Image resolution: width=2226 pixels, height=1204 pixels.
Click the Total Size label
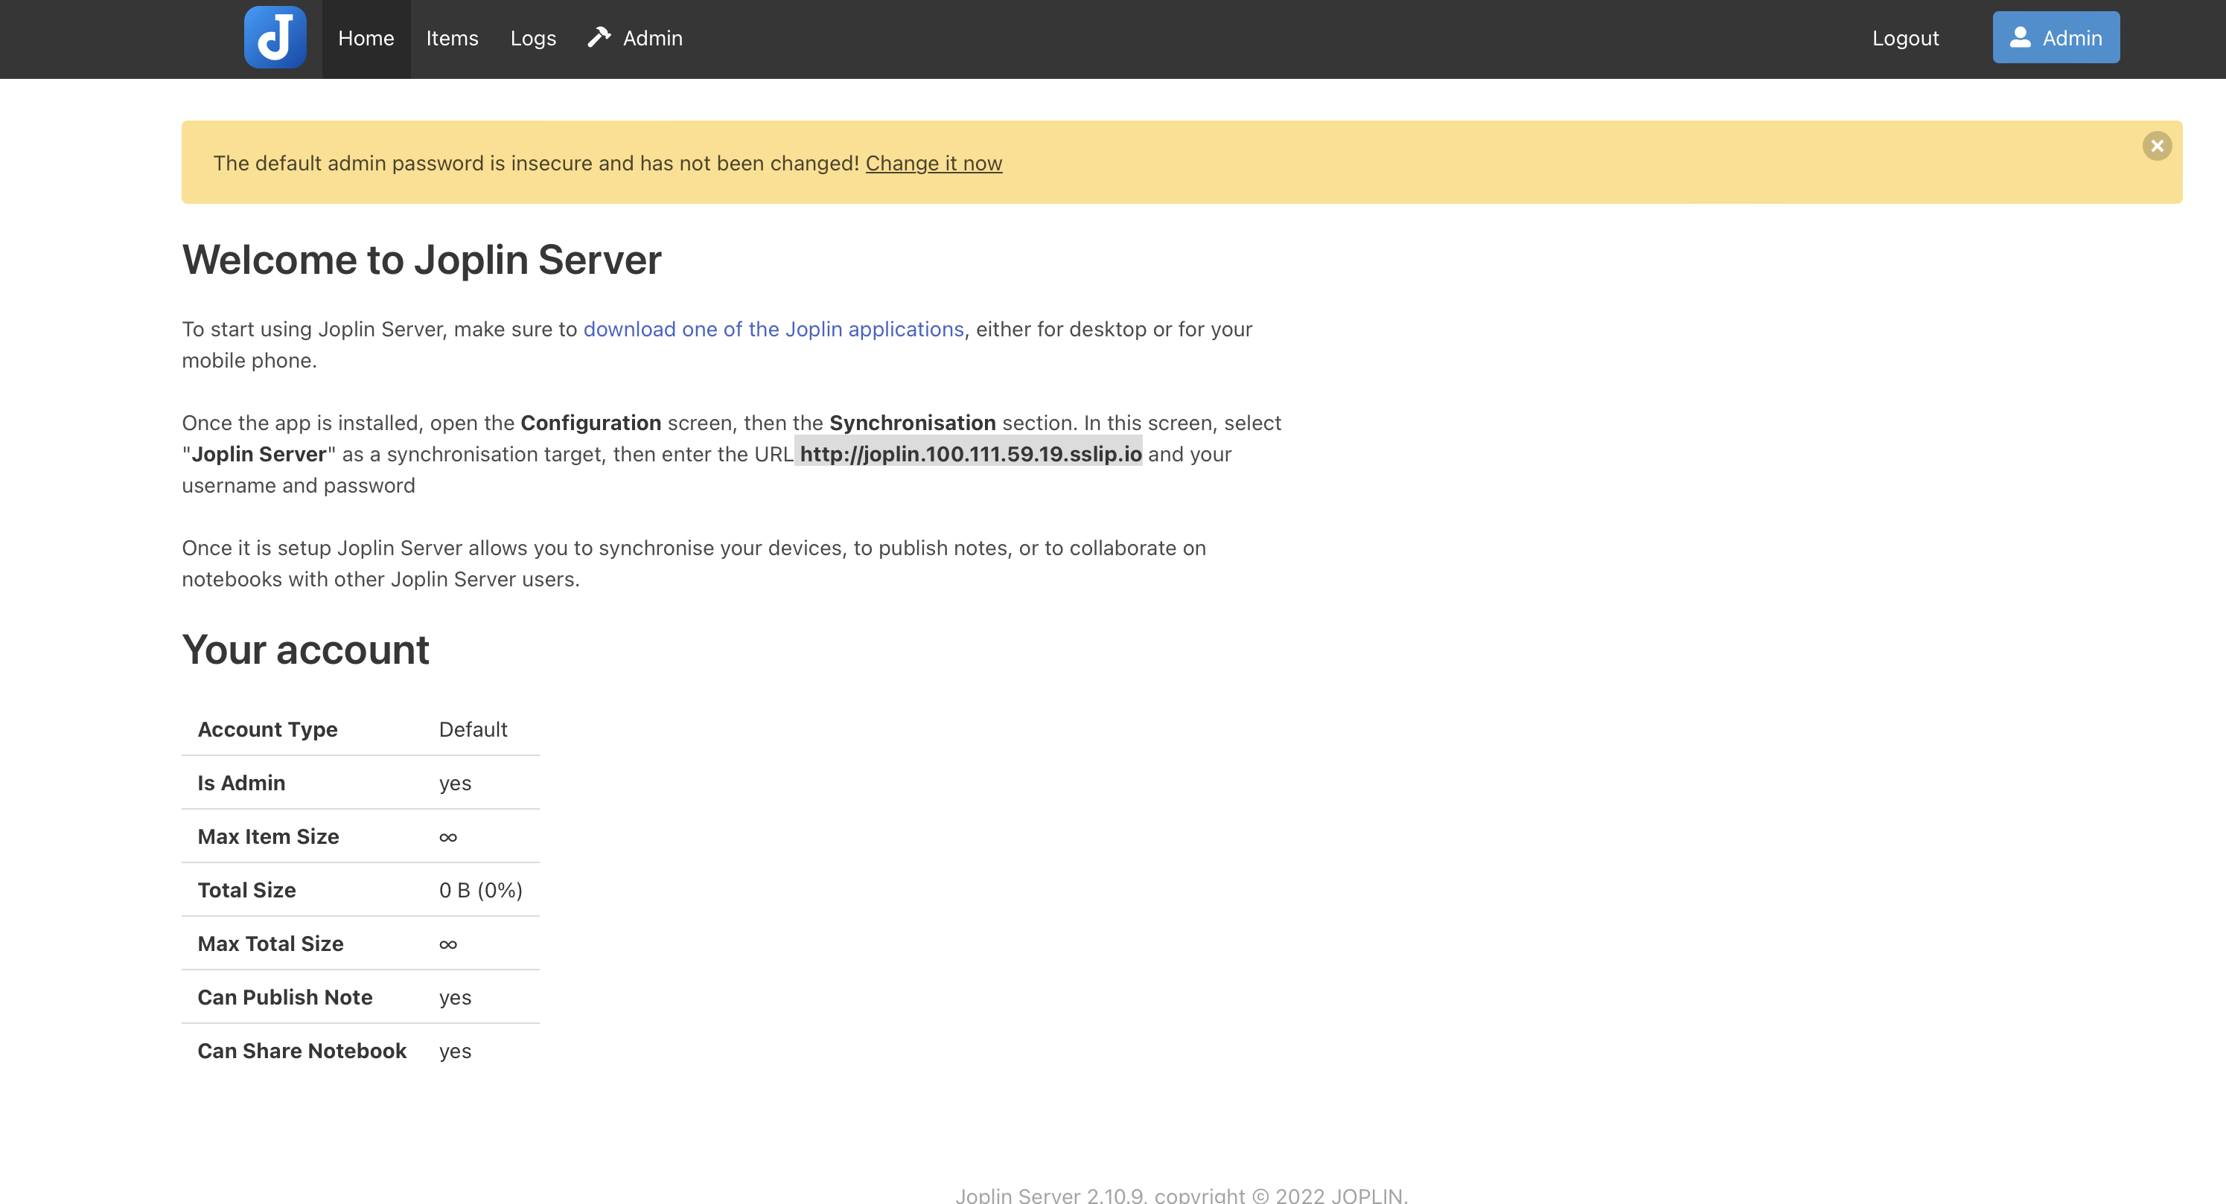tap(246, 891)
